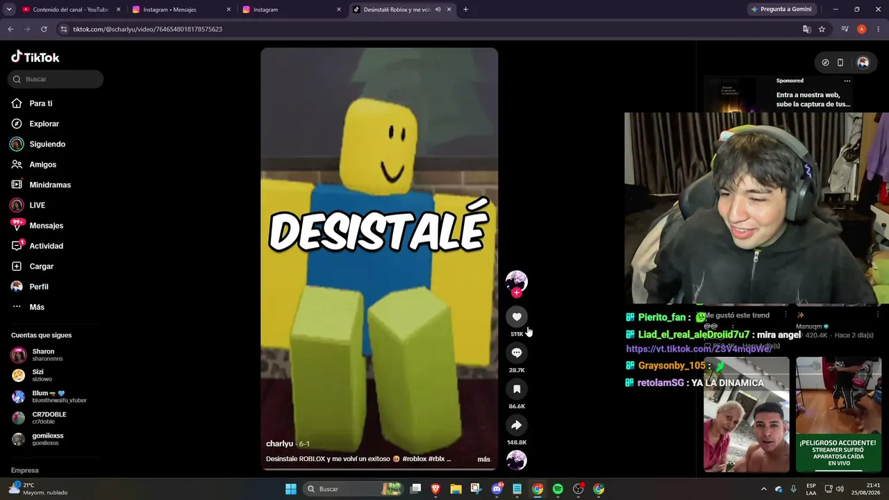This screenshot has width=889, height=500.
Task: Open the sponsored ad options menu
Action: 847,81
